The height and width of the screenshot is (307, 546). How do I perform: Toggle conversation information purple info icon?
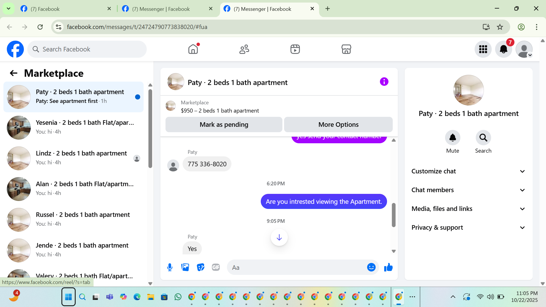[x=384, y=82]
